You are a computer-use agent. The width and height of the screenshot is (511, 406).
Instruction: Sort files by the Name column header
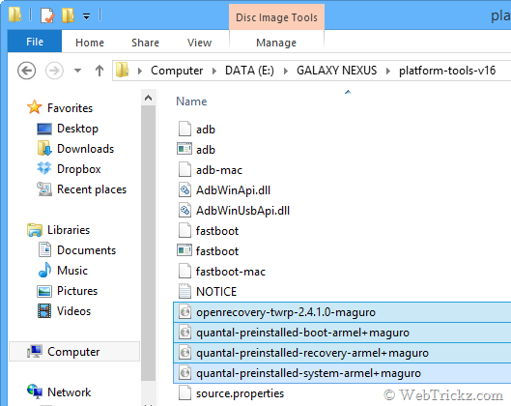pos(191,101)
